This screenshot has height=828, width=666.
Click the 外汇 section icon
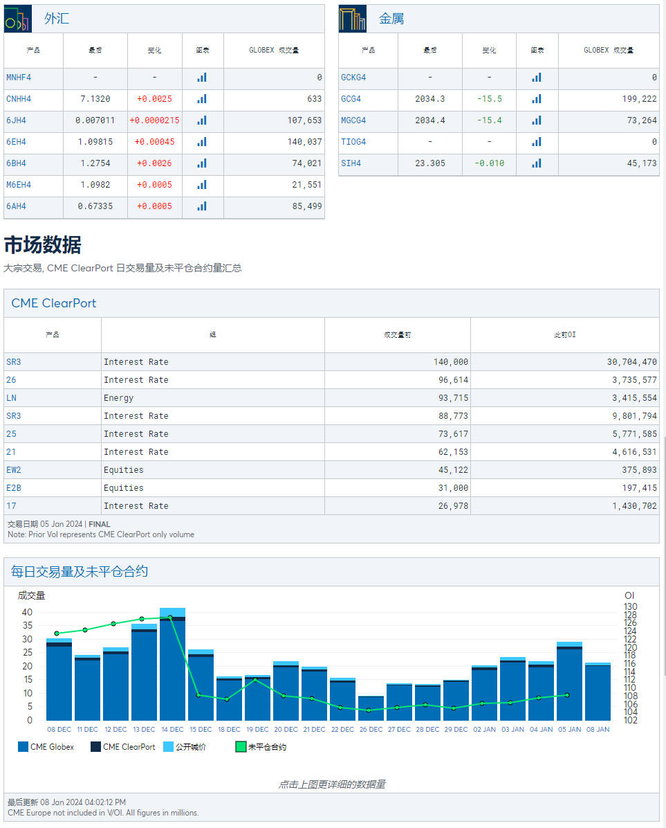18,19
